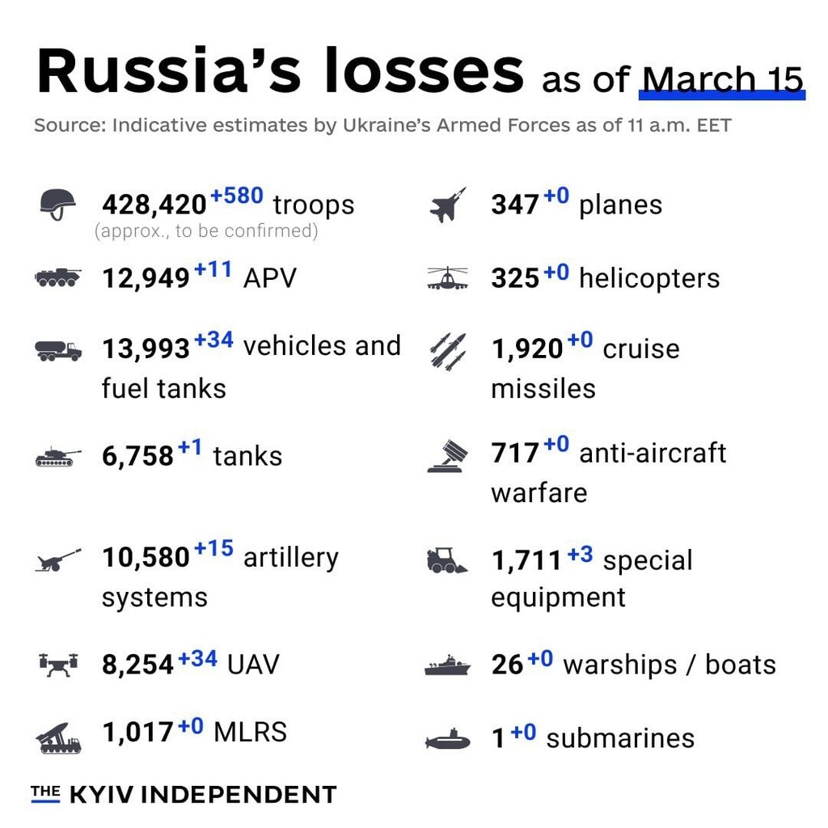Image resolution: width=828 pixels, height=828 pixels.
Task: Click the submarine icon
Action: pos(447,739)
